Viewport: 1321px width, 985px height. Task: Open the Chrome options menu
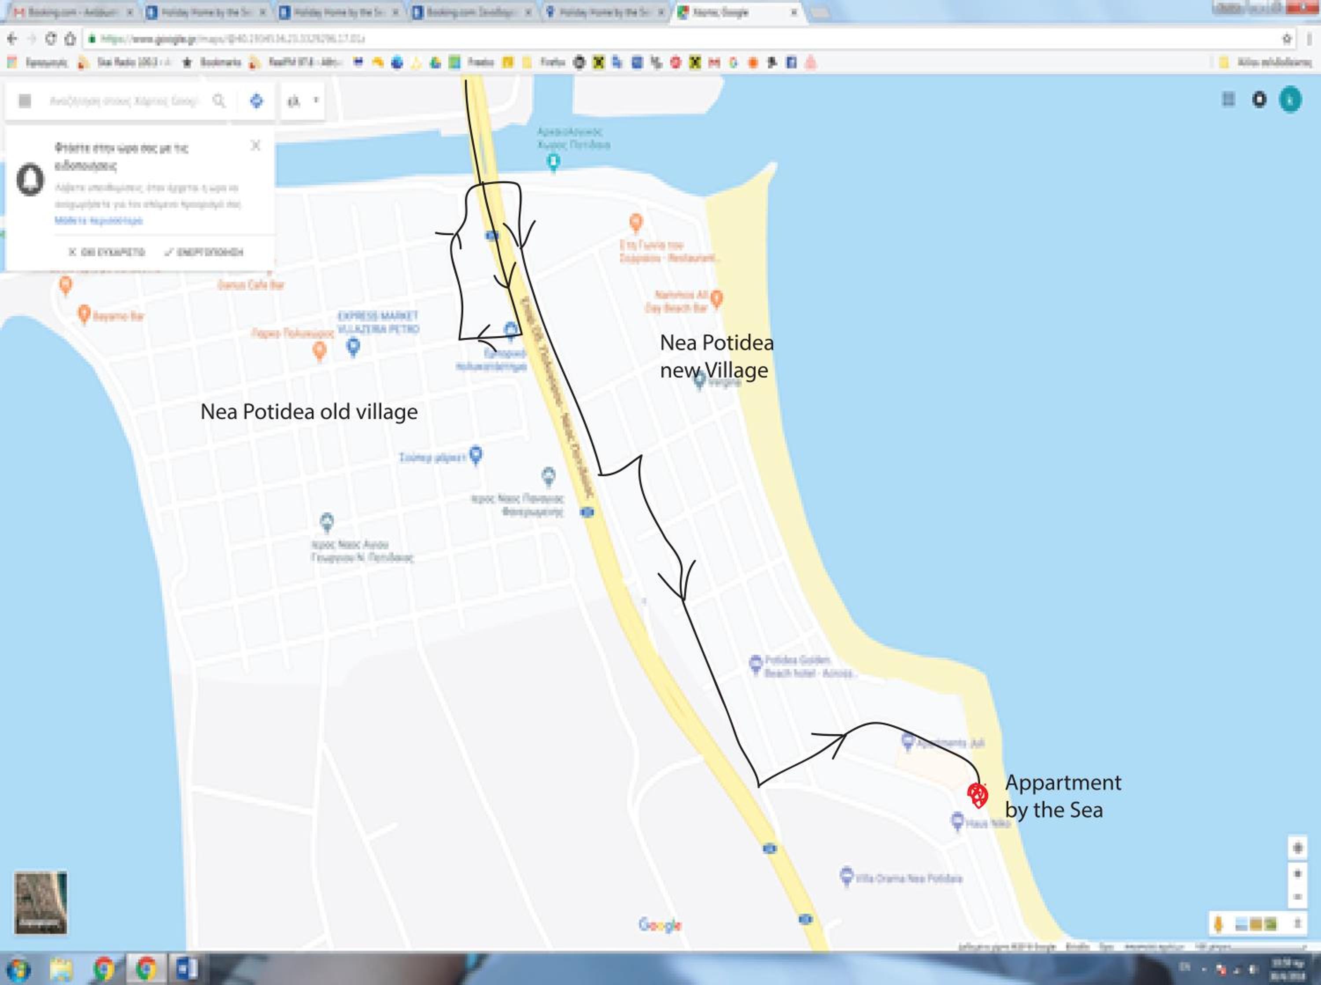[x=1309, y=39]
